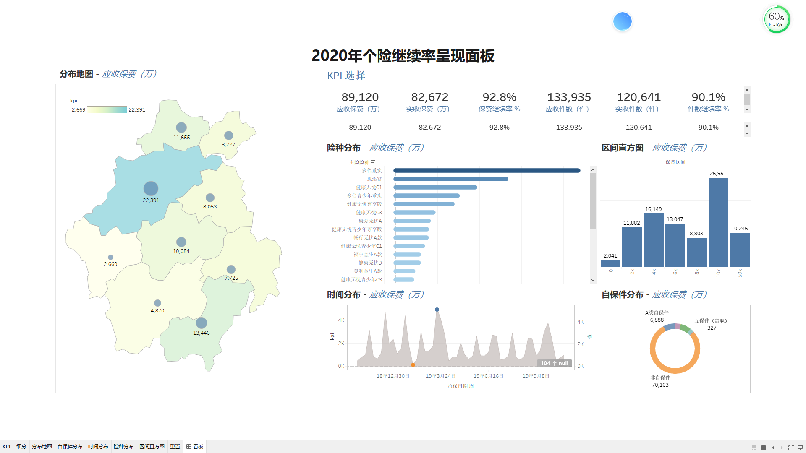This screenshot has height=453, width=806.
Task: Switch to the 细分 sheet tab
Action: (21, 447)
